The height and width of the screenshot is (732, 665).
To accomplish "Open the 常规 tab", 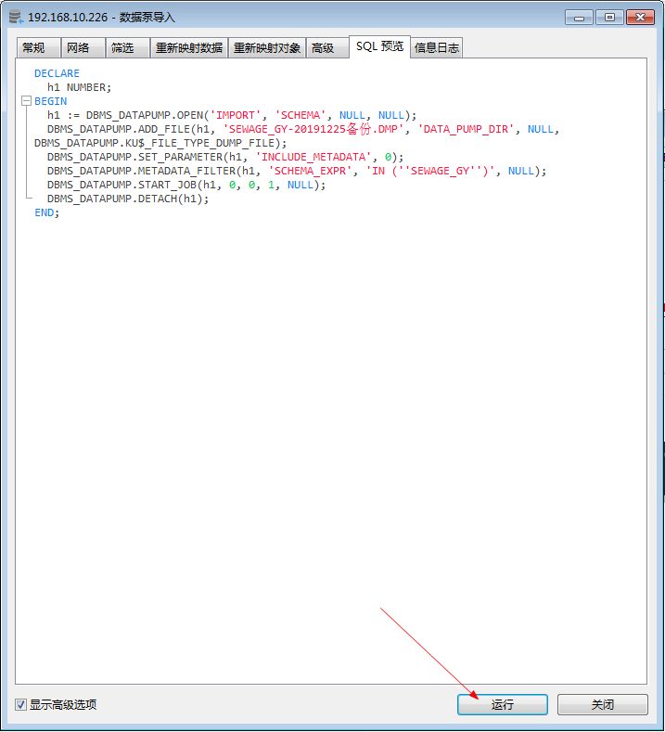I will [38, 47].
